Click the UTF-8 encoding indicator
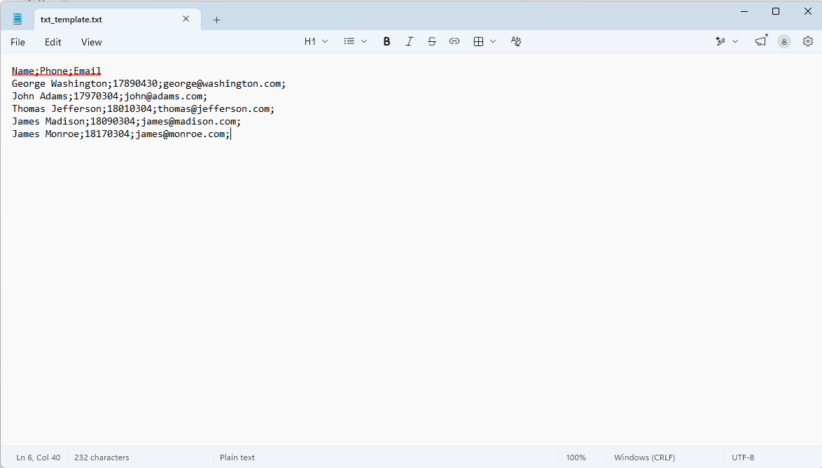 click(743, 458)
